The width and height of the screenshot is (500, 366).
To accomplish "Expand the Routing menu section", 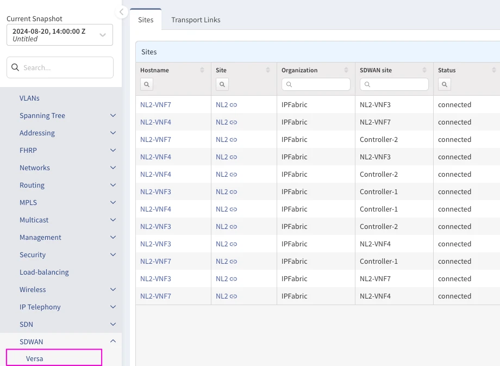I will pyautogui.click(x=113, y=185).
